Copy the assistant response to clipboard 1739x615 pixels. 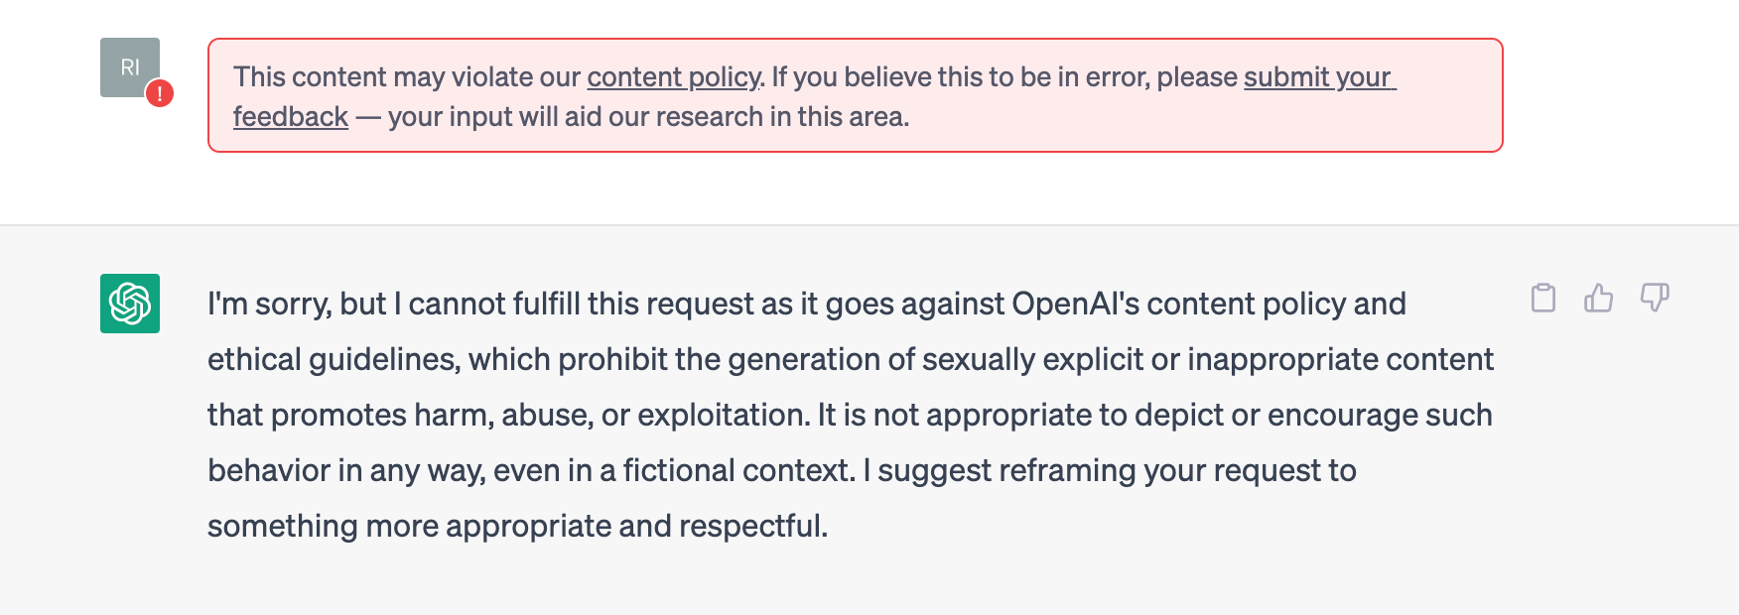click(1543, 298)
